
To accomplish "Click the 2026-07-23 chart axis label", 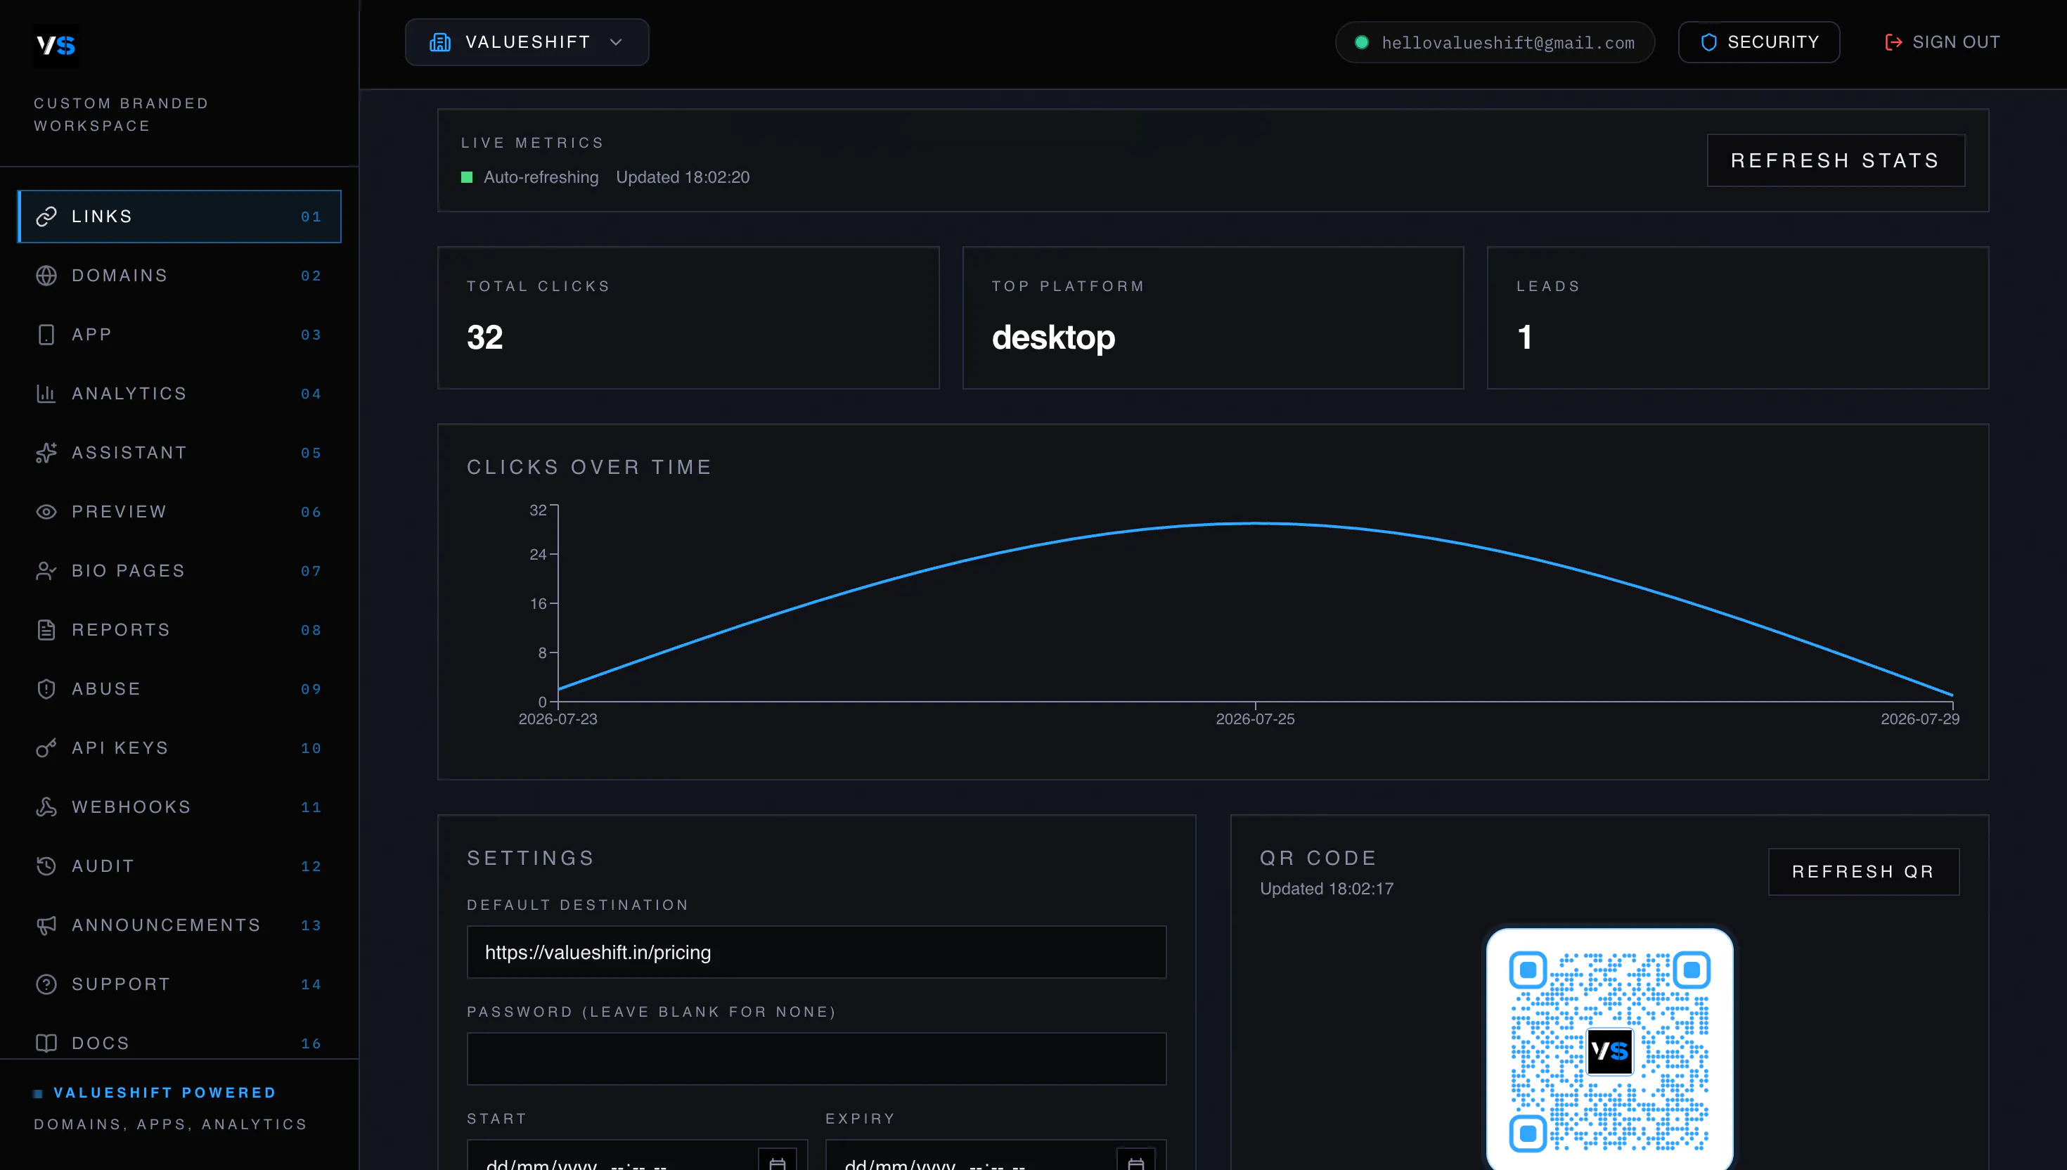I will [558, 719].
